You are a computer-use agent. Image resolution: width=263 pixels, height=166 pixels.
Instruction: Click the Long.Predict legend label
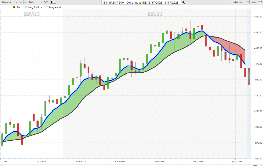[34, 7]
